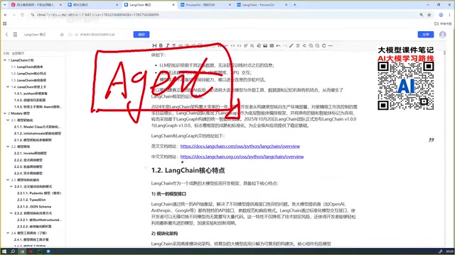Insert a table using the grid icon
Image resolution: width=455 pixels, height=255 pixels.
point(272,45)
